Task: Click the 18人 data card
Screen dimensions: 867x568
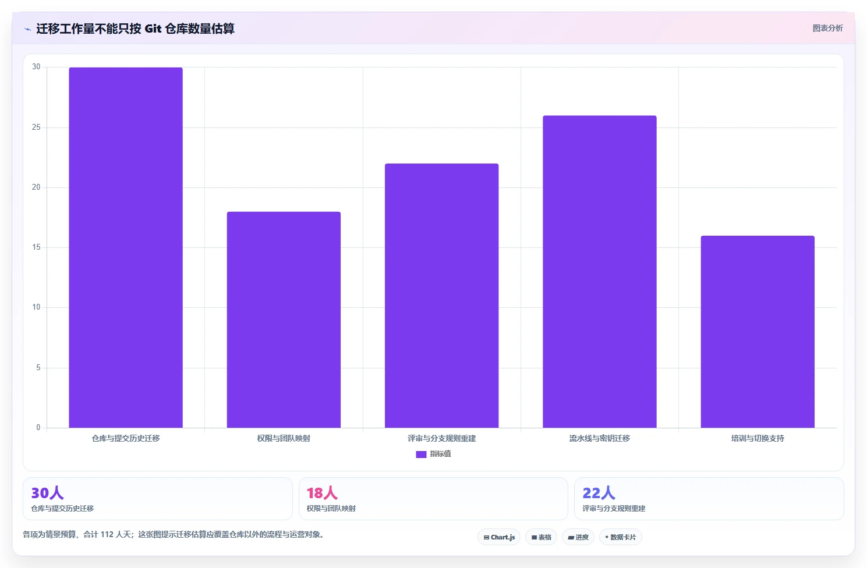Action: tap(433, 499)
